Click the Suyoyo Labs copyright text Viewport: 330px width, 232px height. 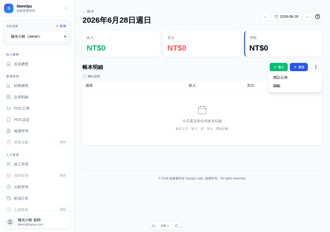pos(202,178)
